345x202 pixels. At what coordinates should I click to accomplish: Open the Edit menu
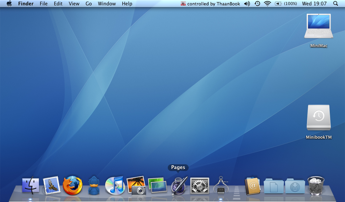tap(58, 3)
